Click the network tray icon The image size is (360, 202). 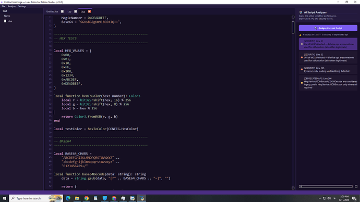coord(325,198)
